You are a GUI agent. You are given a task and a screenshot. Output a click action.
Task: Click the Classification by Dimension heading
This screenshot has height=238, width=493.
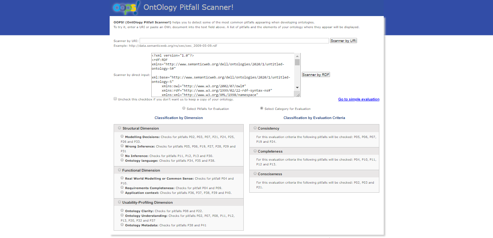pyautogui.click(x=179, y=118)
